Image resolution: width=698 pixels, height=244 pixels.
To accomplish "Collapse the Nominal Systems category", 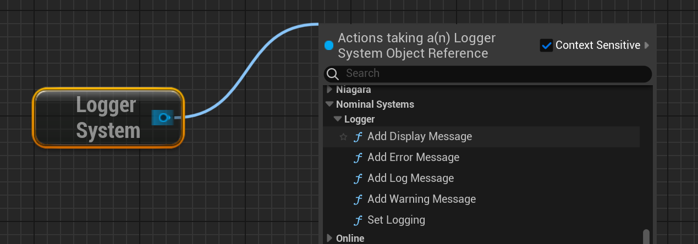I will [329, 104].
